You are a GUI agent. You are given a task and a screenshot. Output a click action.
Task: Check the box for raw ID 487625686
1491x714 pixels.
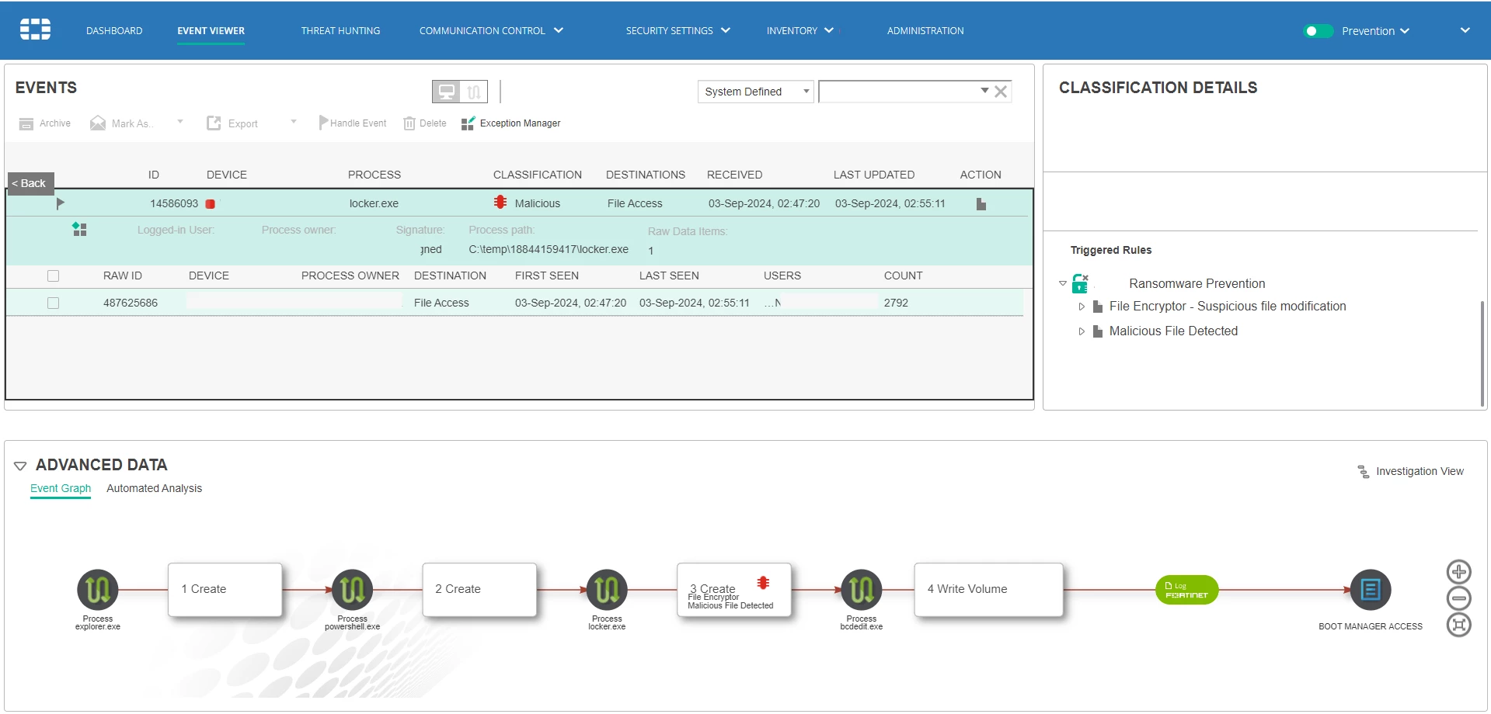coord(53,303)
